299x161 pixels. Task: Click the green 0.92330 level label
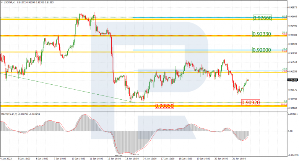click(262, 34)
